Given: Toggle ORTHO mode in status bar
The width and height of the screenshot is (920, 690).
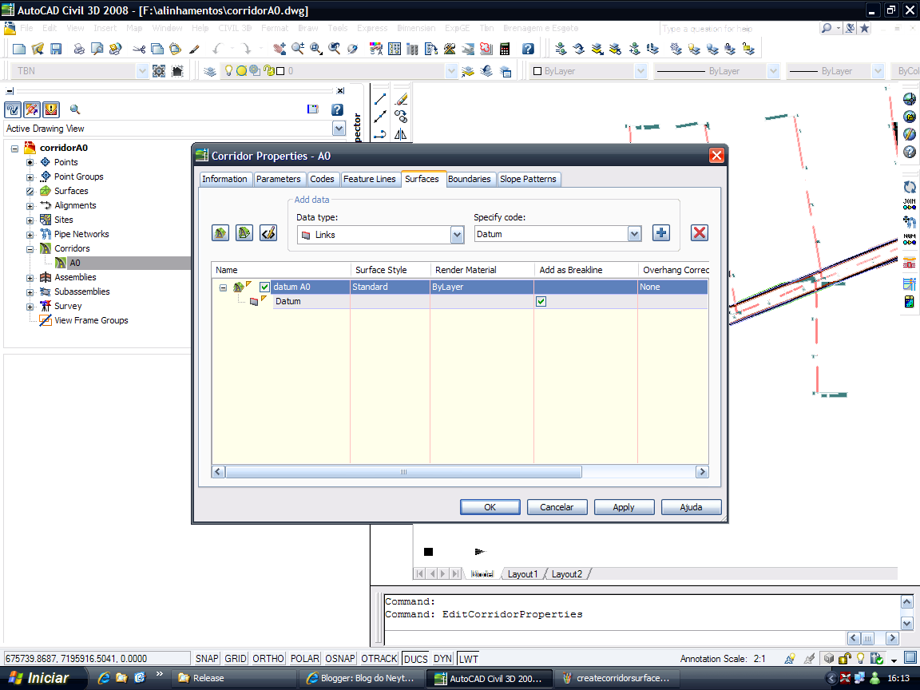Looking at the screenshot, I should (268, 659).
